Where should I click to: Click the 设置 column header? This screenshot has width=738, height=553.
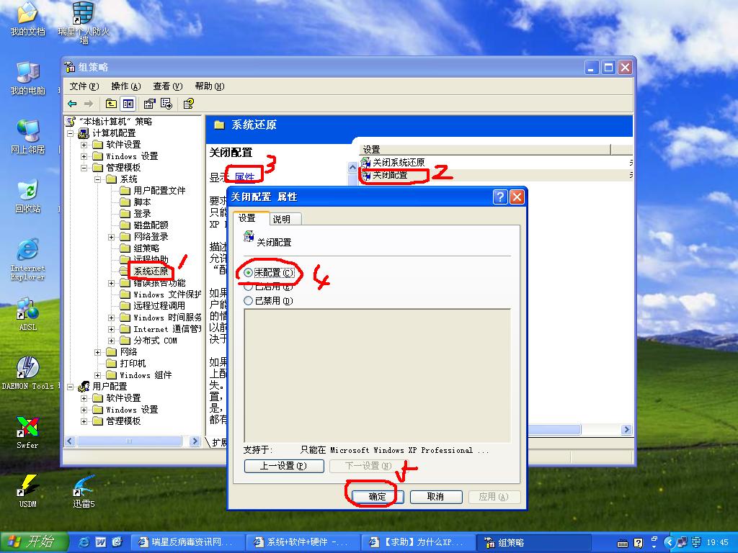coord(485,150)
